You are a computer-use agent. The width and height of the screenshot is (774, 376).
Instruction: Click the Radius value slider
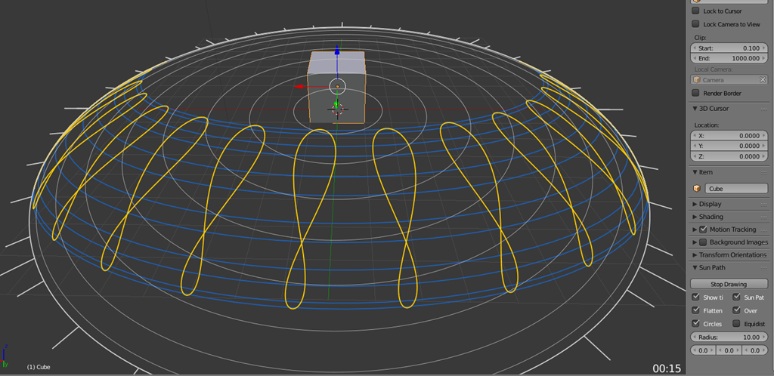[729, 337]
